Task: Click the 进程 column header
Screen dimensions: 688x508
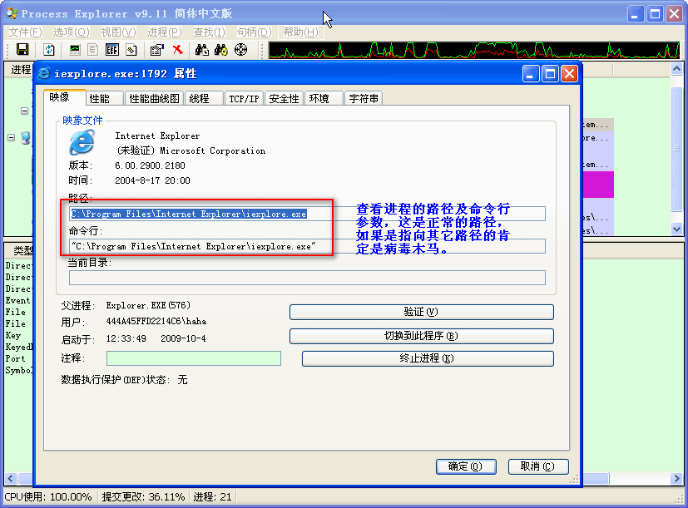Action: click(x=19, y=70)
